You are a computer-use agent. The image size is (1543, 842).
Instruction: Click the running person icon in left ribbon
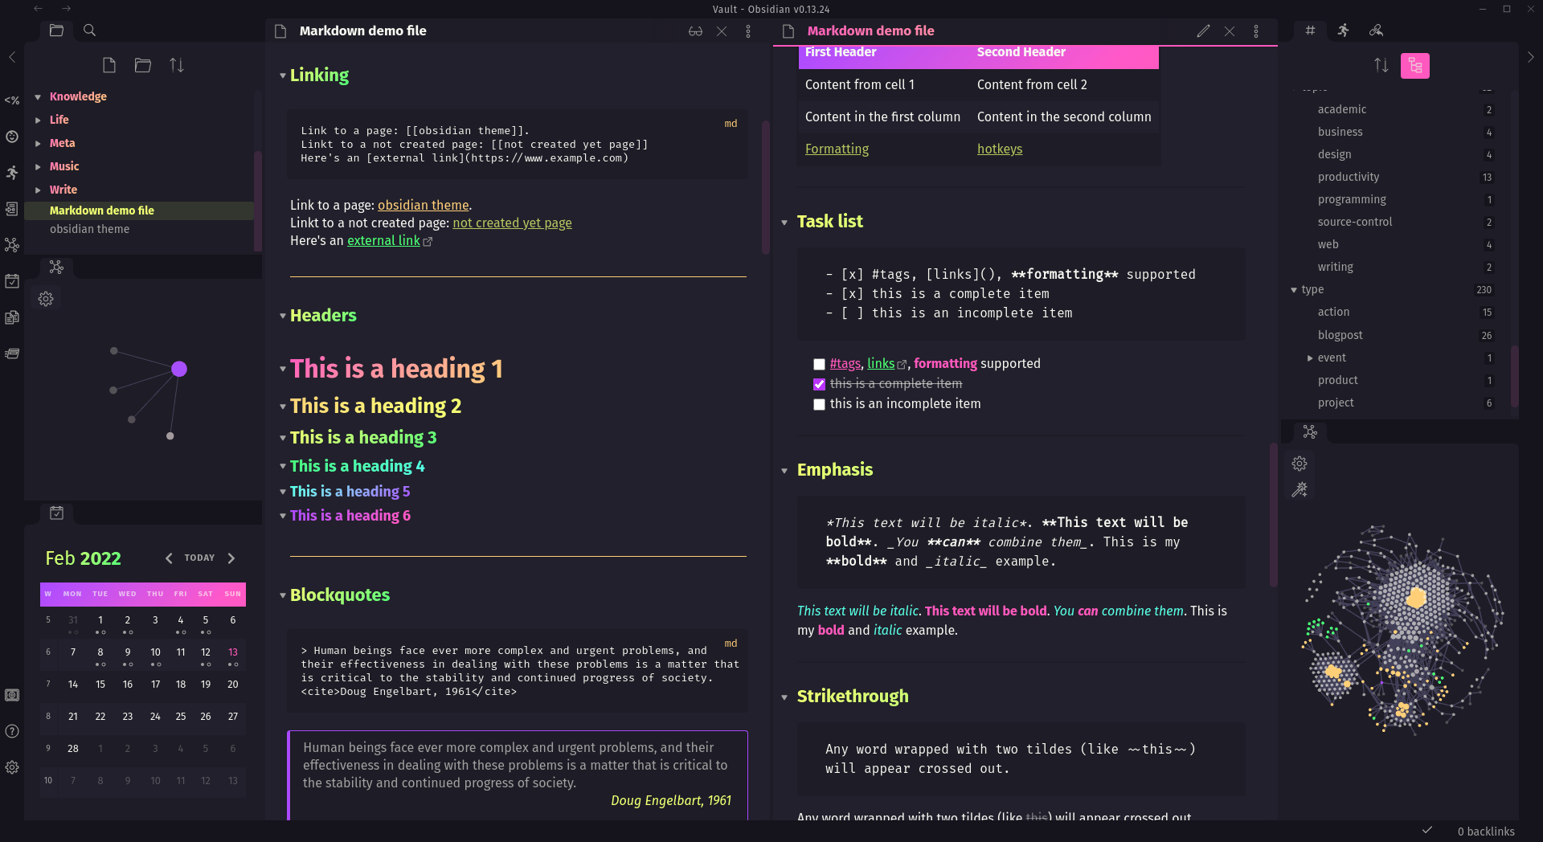tap(12, 173)
